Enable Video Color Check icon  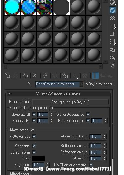click(x=112, y=34)
